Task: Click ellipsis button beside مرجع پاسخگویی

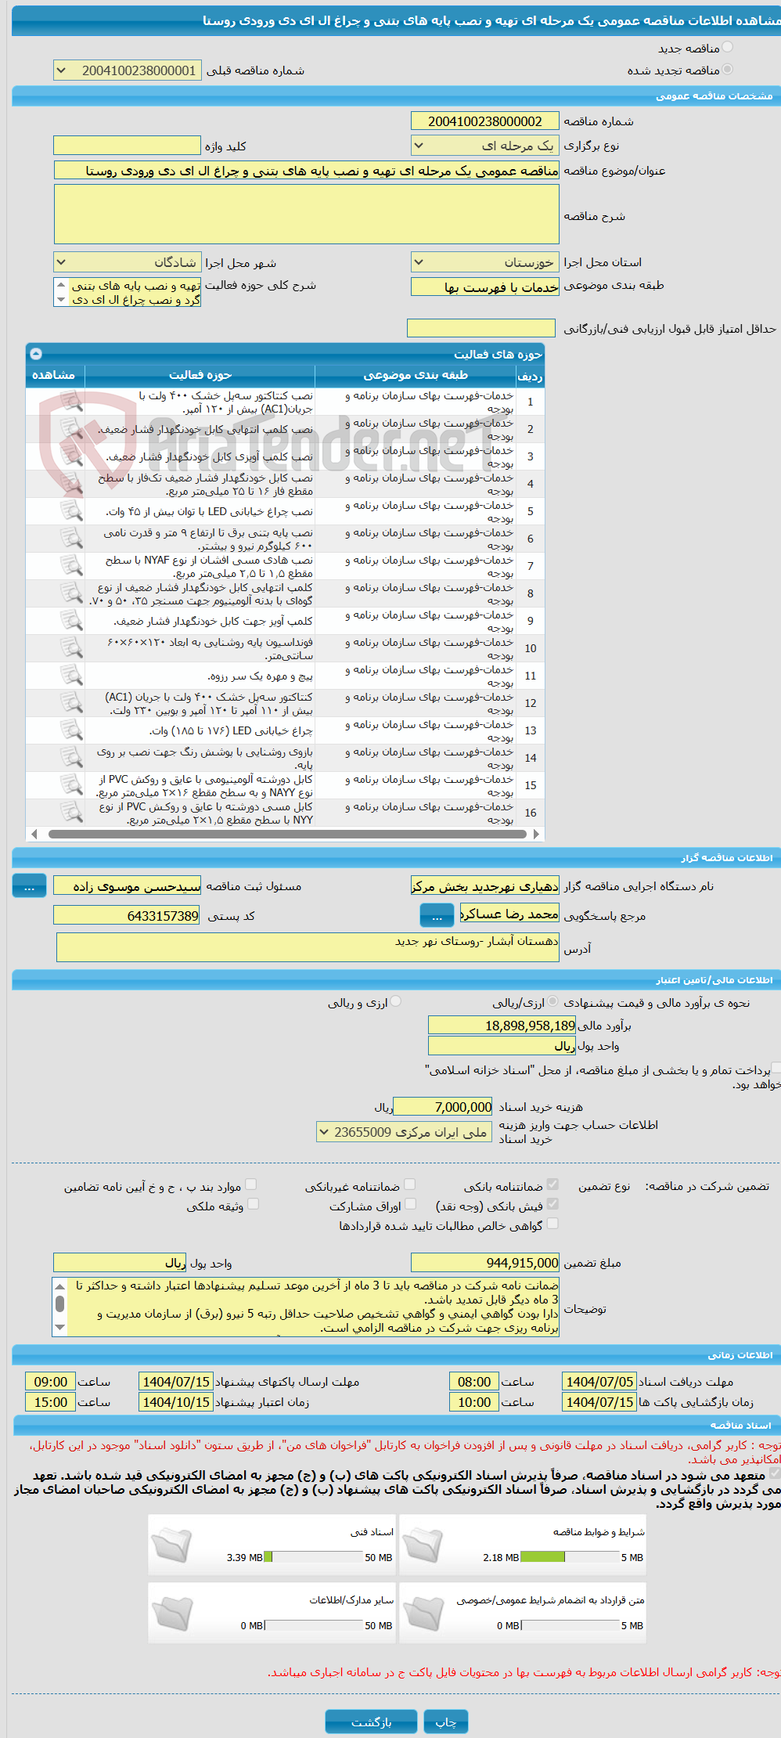Action: (x=437, y=915)
